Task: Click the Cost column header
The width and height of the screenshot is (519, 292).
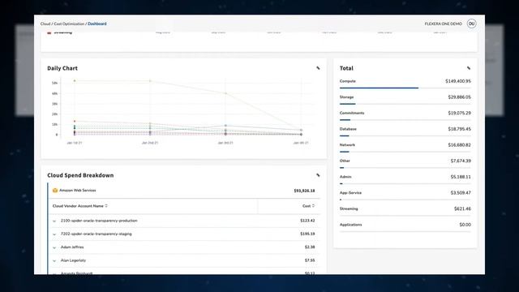Action: (307, 206)
